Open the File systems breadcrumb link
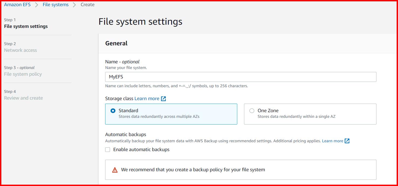 point(55,4)
